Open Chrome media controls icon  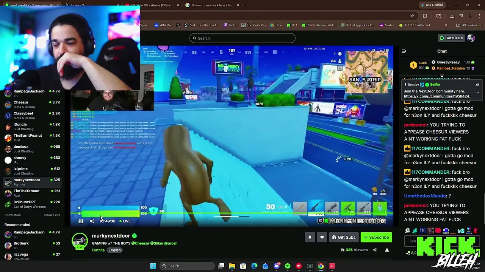(x=461, y=16)
